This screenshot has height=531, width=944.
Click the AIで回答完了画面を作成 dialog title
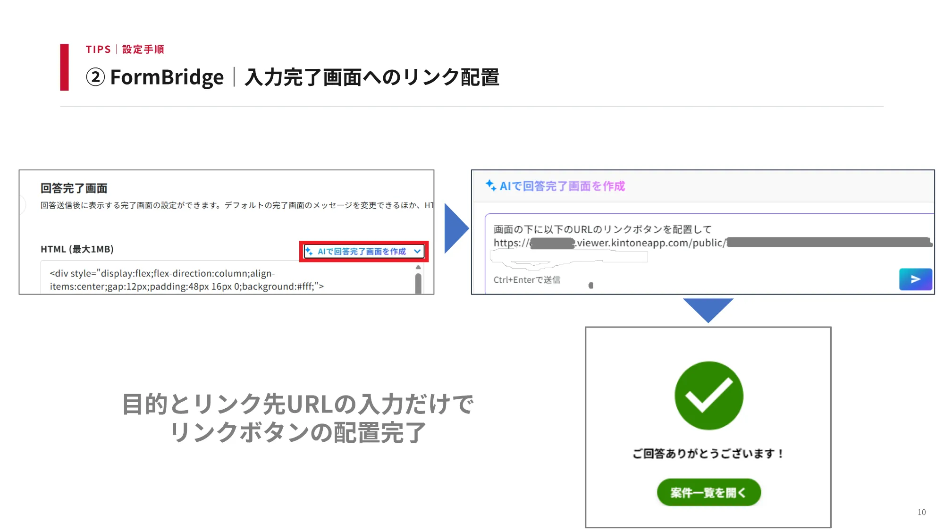(x=562, y=186)
